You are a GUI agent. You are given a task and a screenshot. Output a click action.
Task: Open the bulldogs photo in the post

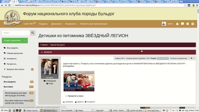79,81
